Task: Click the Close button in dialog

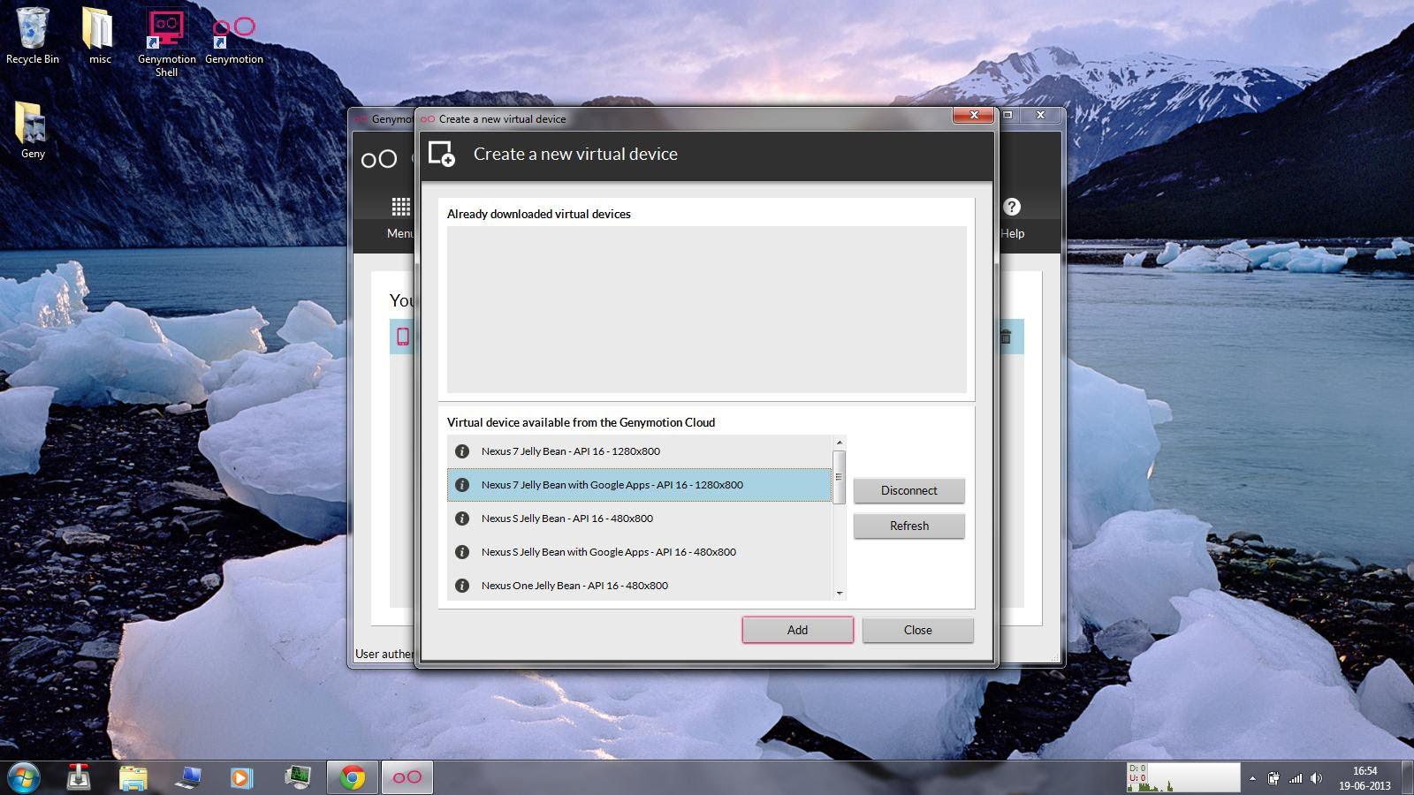Action: (917, 630)
